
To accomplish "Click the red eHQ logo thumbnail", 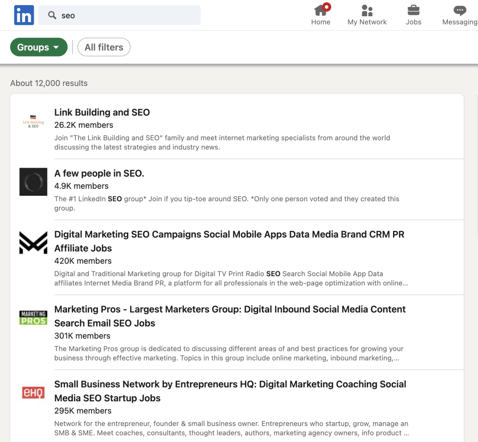I will (x=33, y=392).
